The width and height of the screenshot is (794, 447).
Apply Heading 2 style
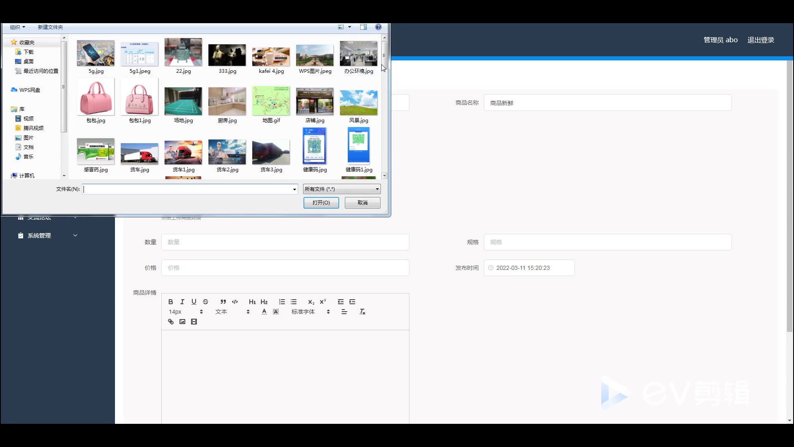point(264,302)
